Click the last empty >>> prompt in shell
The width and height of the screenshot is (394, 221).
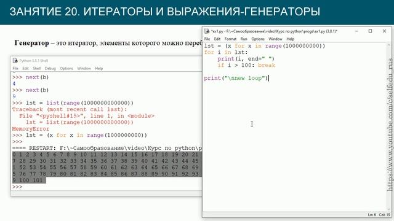tap(17, 187)
